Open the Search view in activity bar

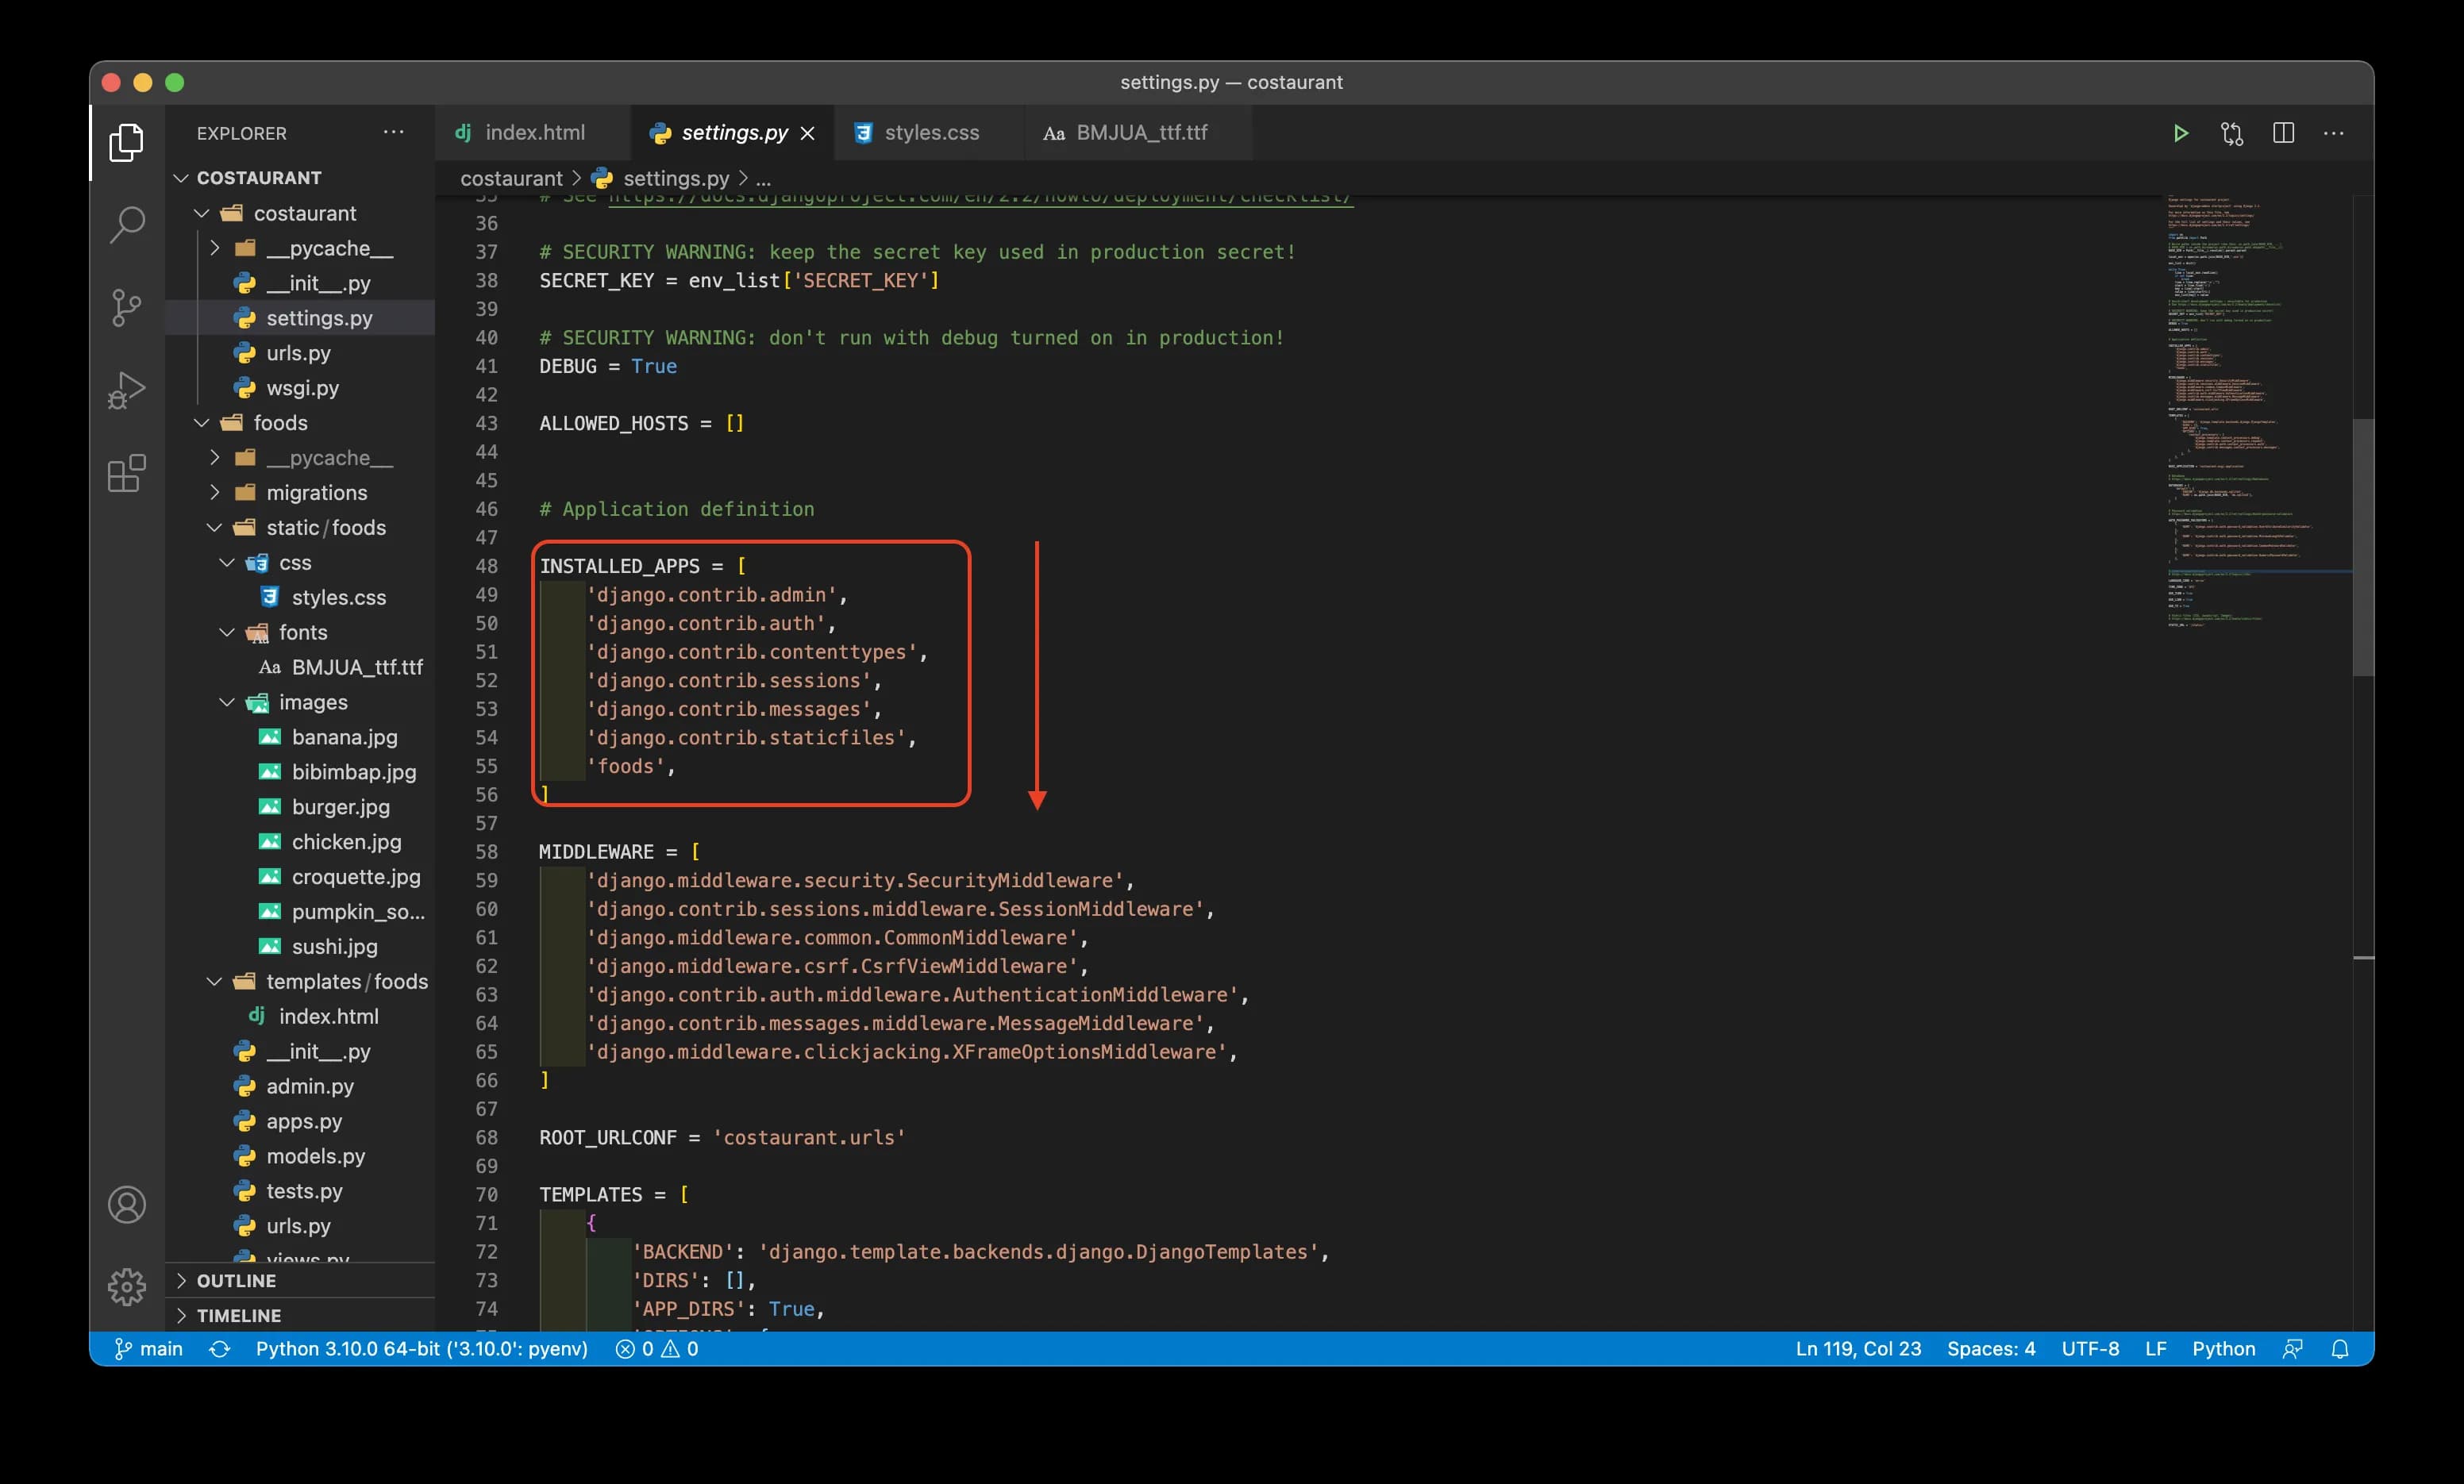coord(127,224)
